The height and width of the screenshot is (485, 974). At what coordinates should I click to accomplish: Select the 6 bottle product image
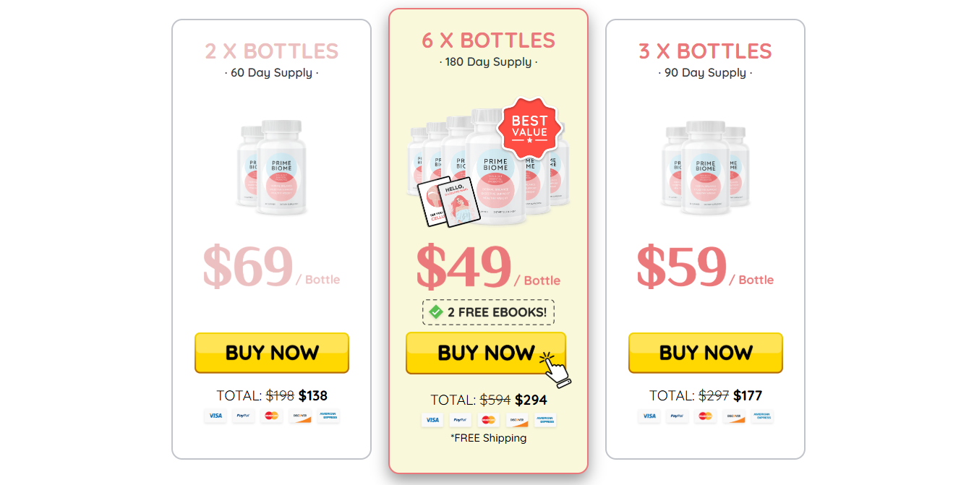click(x=489, y=163)
